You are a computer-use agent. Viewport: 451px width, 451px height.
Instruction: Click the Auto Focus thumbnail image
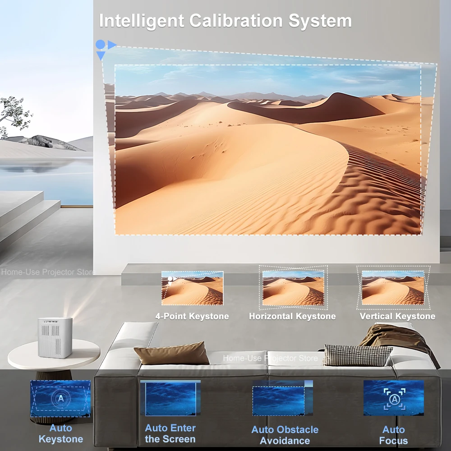(x=393, y=398)
